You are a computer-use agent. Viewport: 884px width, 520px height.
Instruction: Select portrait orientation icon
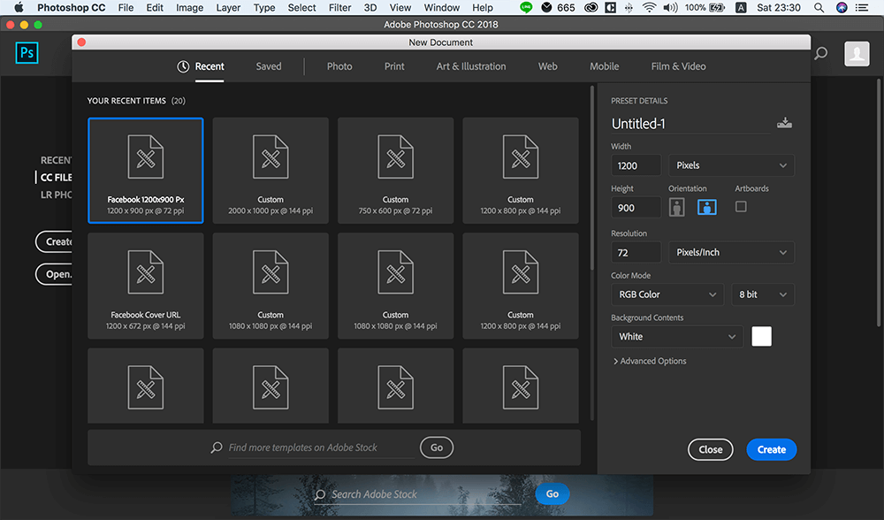tap(678, 207)
